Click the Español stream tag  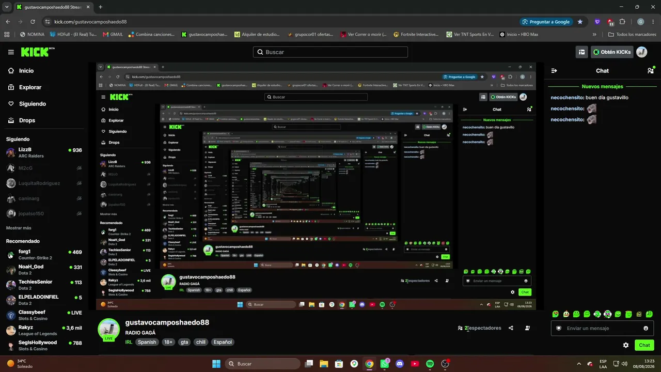click(223, 342)
